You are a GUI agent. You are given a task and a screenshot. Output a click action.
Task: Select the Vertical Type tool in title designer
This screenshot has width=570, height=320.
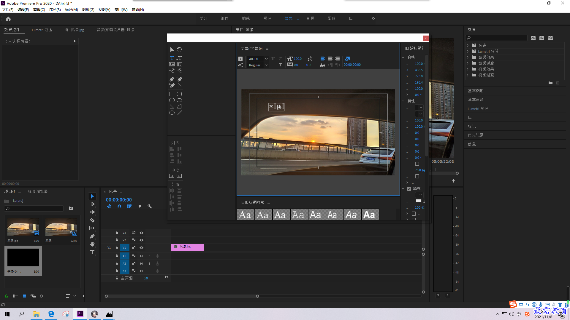[x=179, y=58]
